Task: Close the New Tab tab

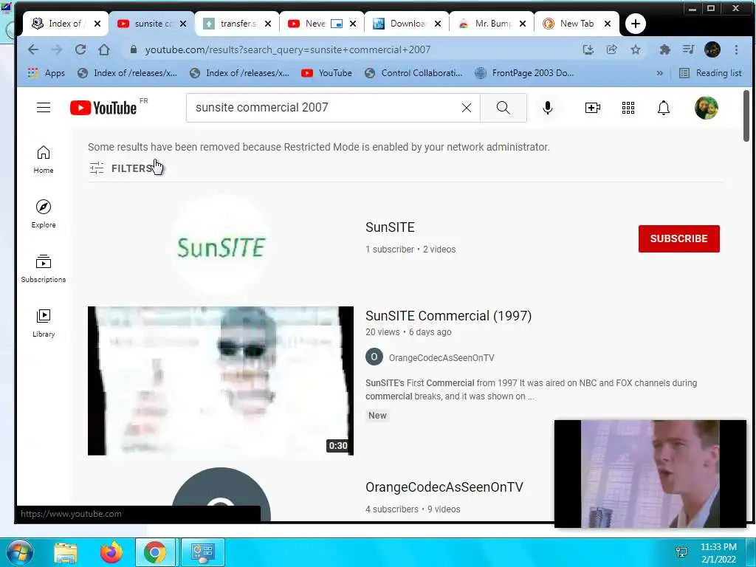Action: (608, 24)
